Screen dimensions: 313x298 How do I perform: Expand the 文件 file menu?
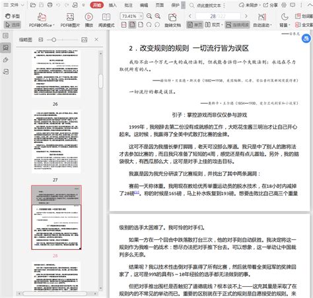[x=14, y=5]
